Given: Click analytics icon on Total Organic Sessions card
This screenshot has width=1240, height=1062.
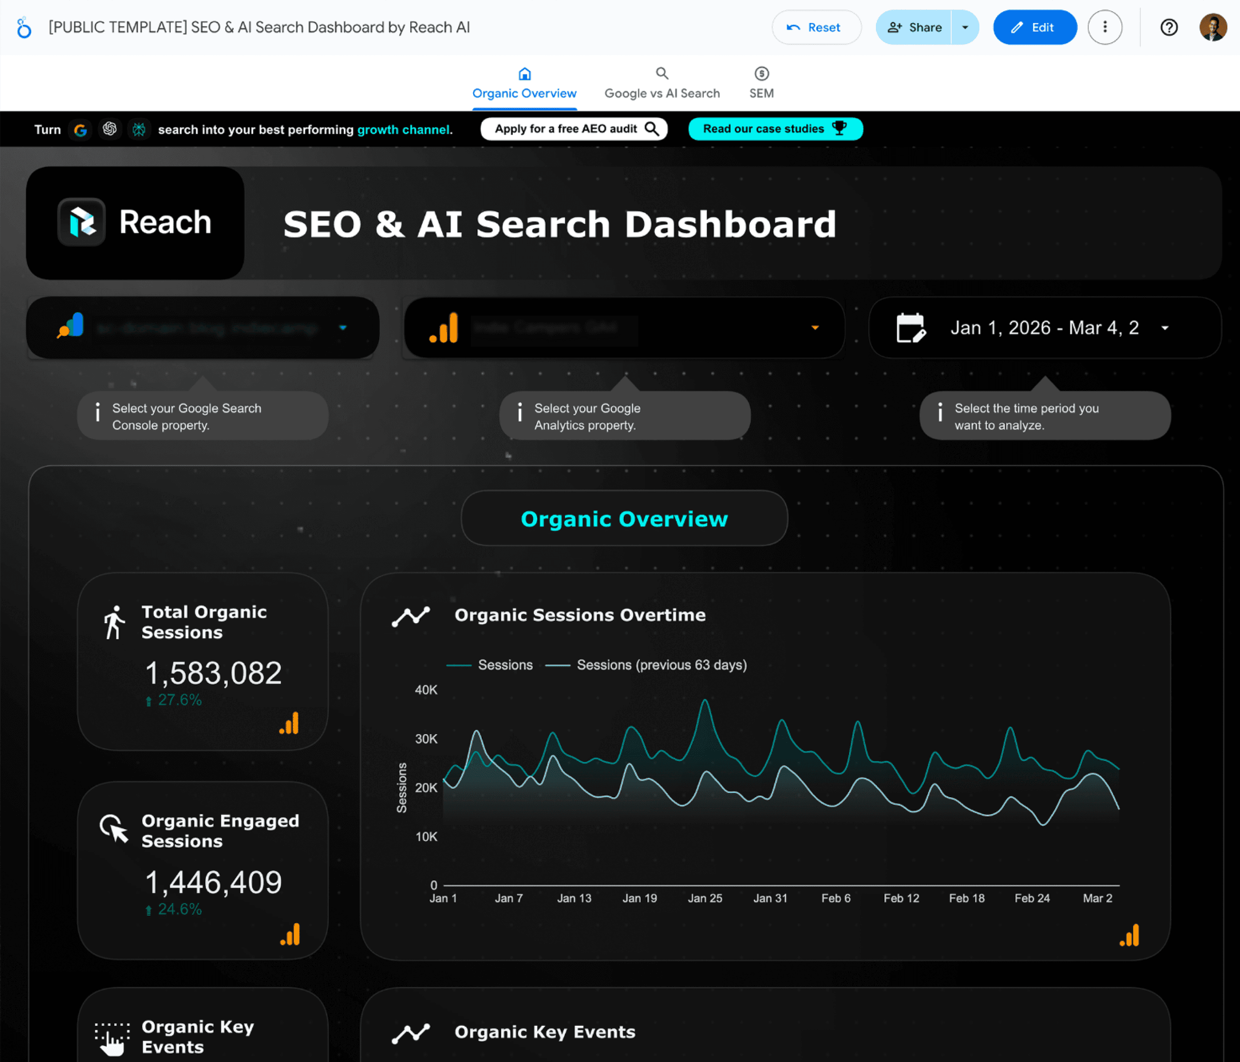Looking at the screenshot, I should [x=289, y=723].
